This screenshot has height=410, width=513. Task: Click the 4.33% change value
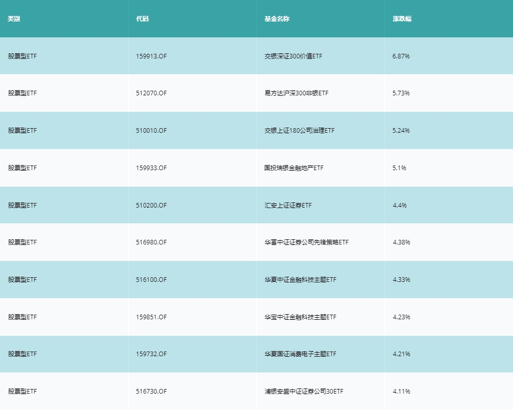(402, 279)
